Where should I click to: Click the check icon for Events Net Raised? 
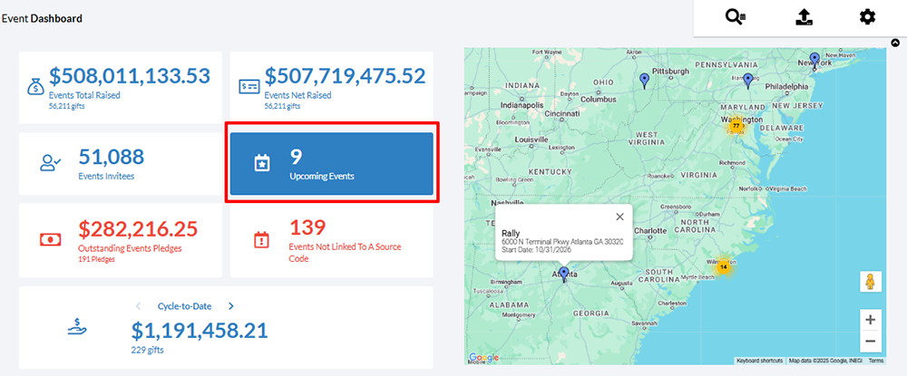point(250,87)
